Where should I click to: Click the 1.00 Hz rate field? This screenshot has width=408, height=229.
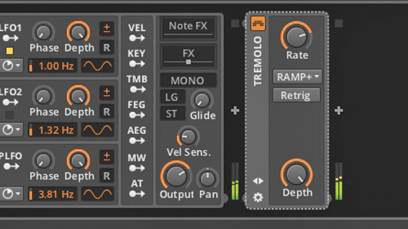pyautogui.click(x=53, y=66)
